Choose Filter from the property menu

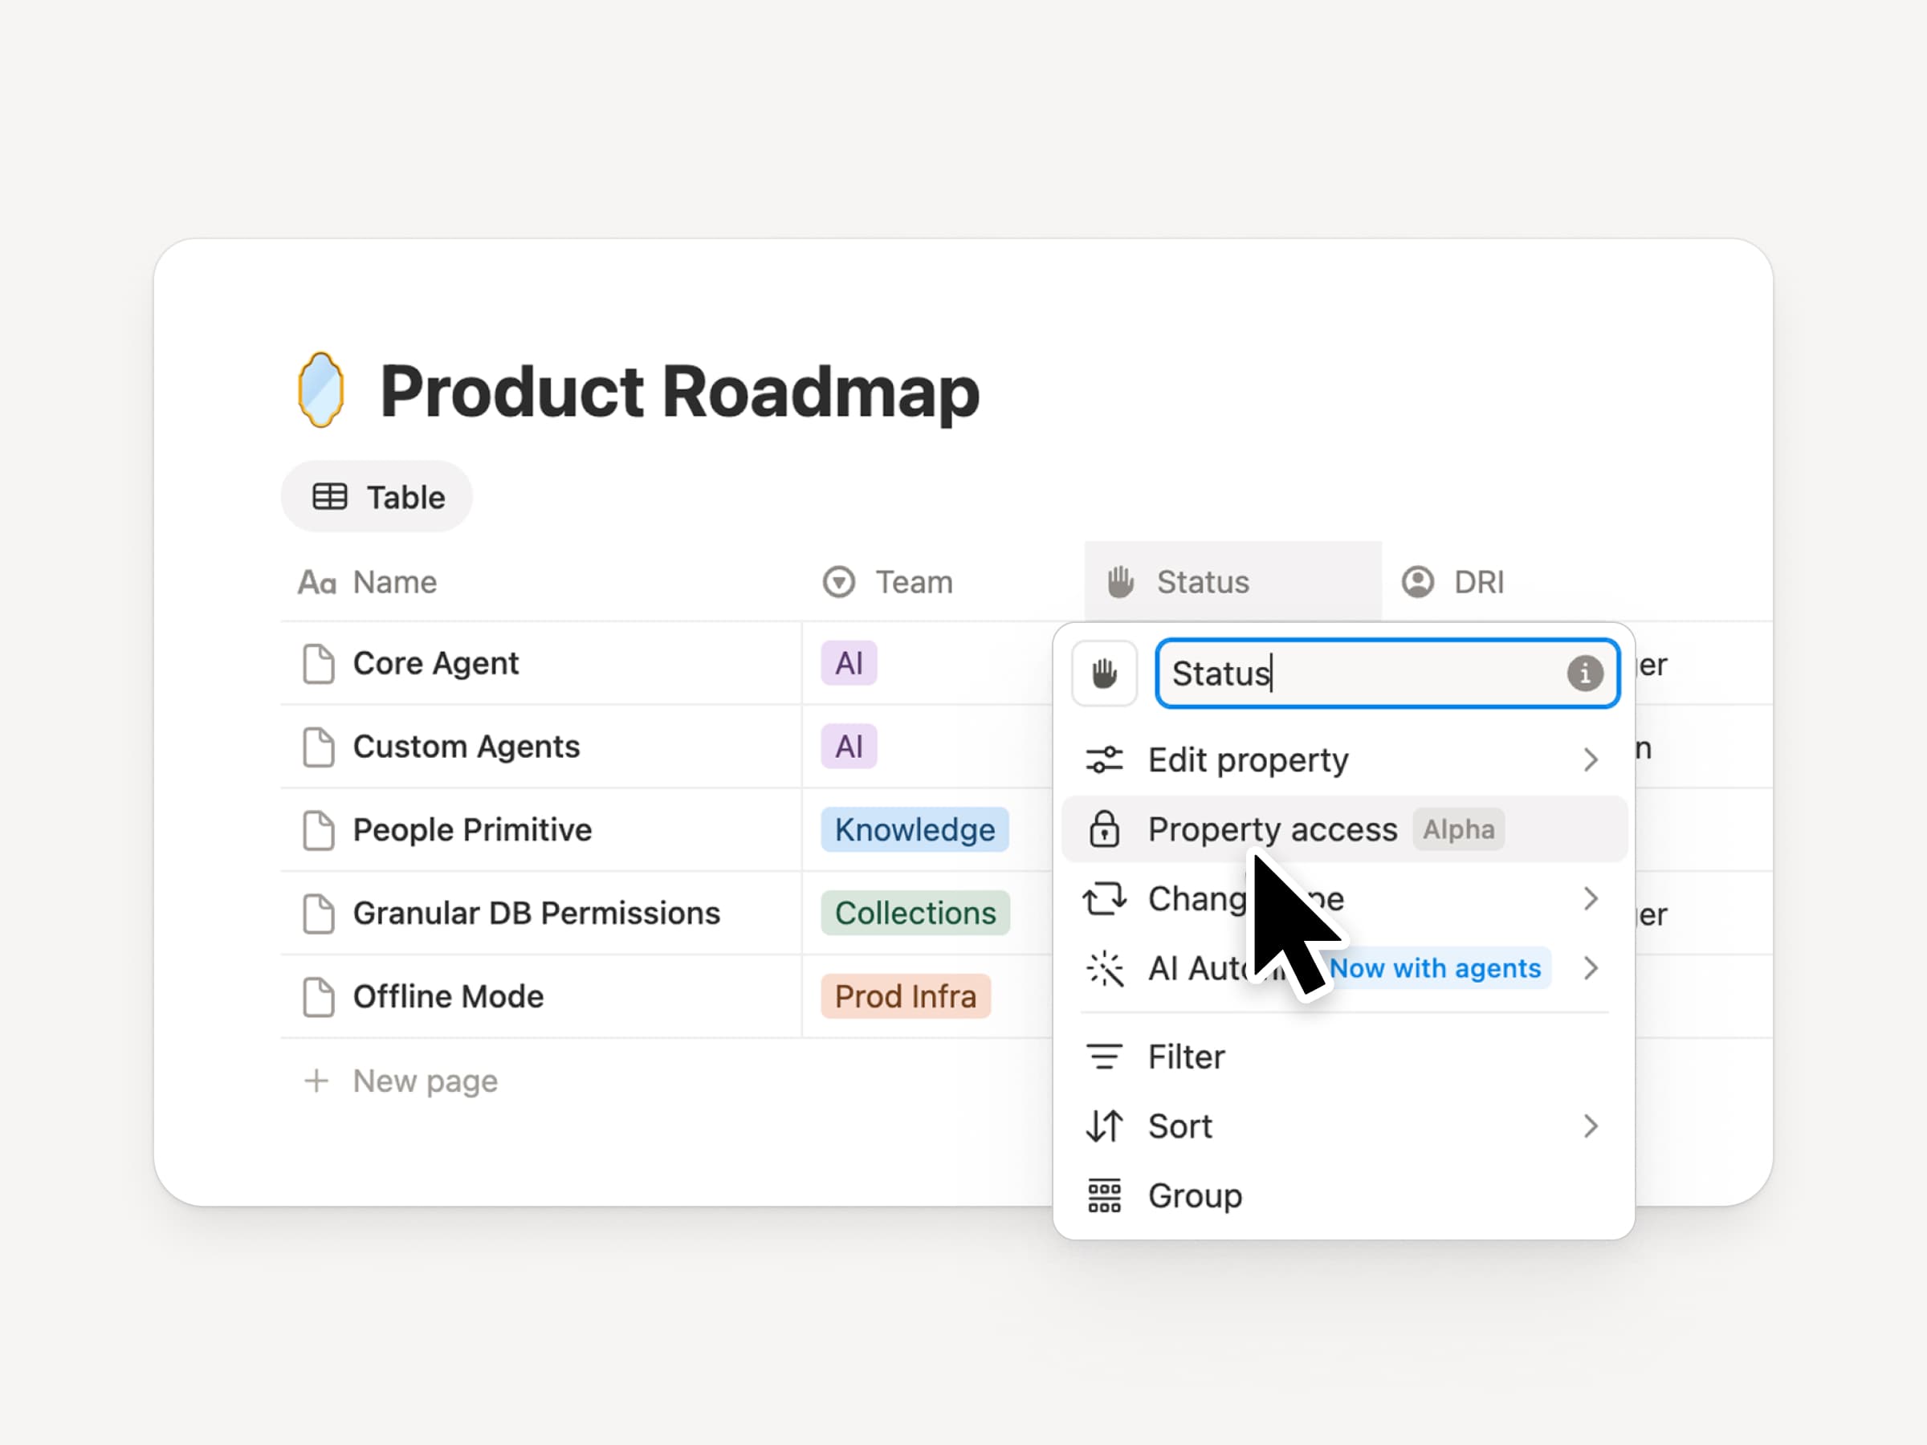(x=1343, y=1056)
